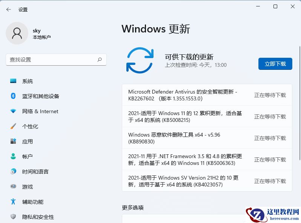Click the search magnifier icon
This screenshot has height=223, width=301.
point(100,60)
